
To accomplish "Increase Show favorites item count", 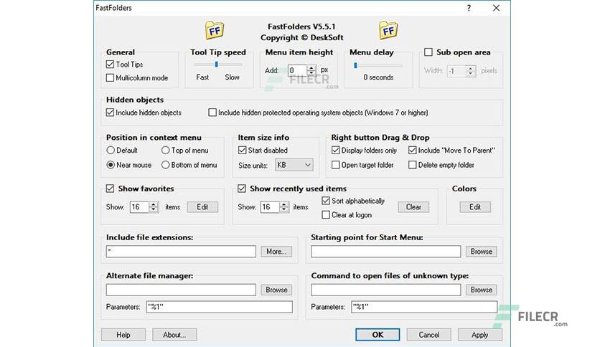I will pyautogui.click(x=154, y=204).
